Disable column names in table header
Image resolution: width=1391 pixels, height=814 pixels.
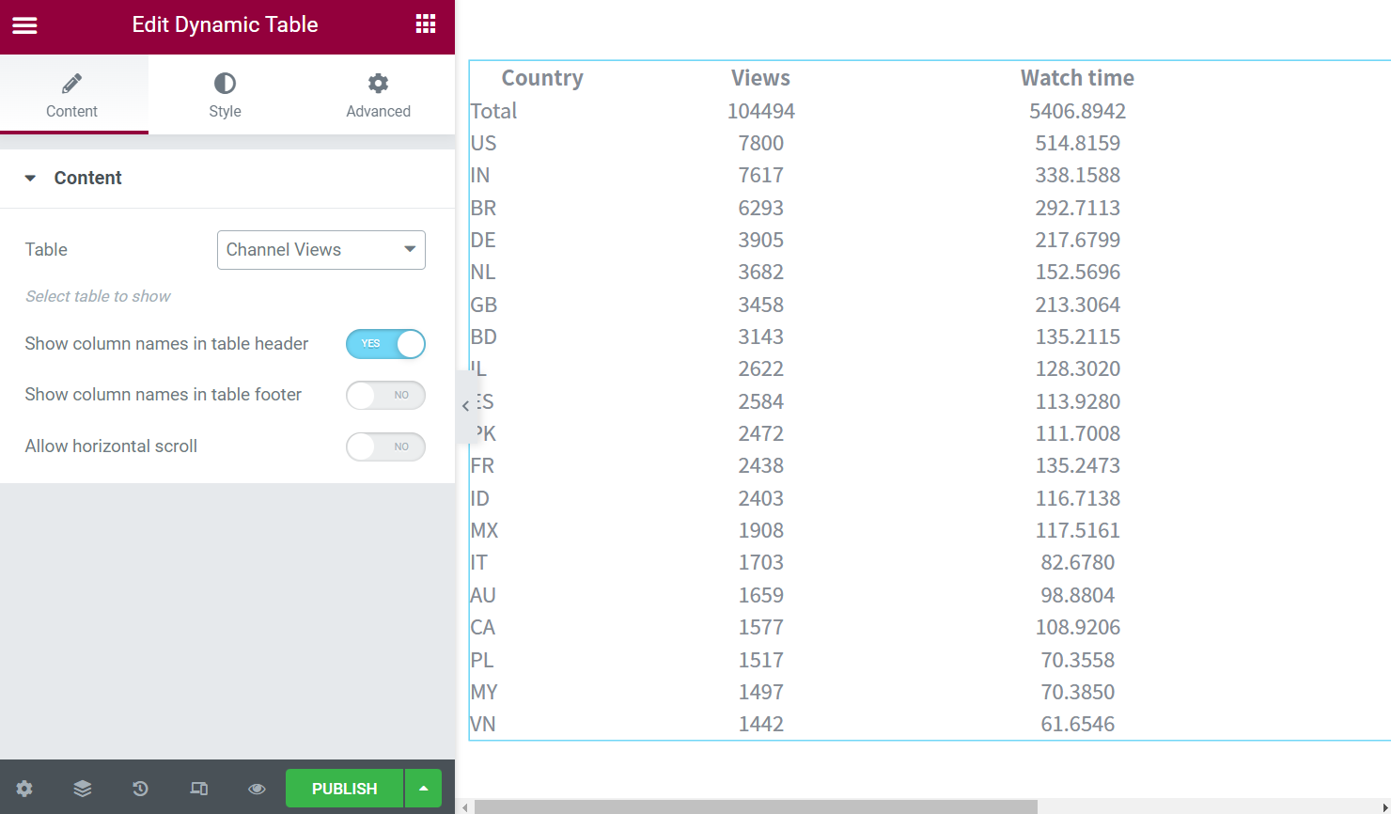385,344
